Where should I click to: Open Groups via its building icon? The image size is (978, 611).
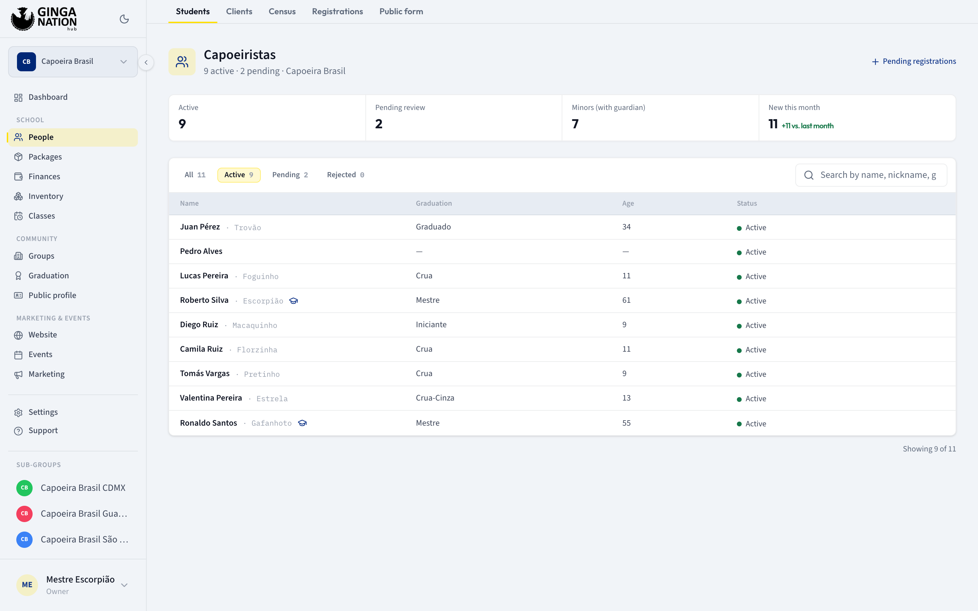[18, 256]
